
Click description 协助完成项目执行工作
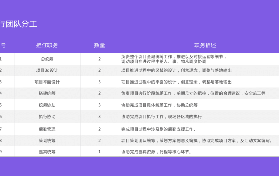(x=162, y=117)
